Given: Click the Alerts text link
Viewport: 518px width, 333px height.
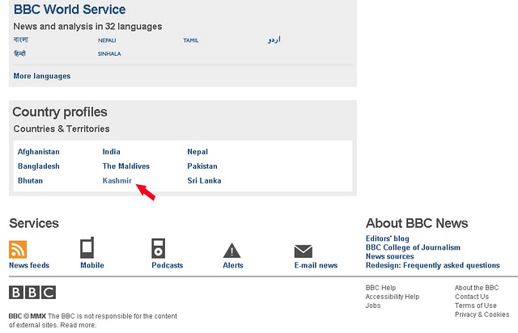Looking at the screenshot, I should click(x=233, y=265).
